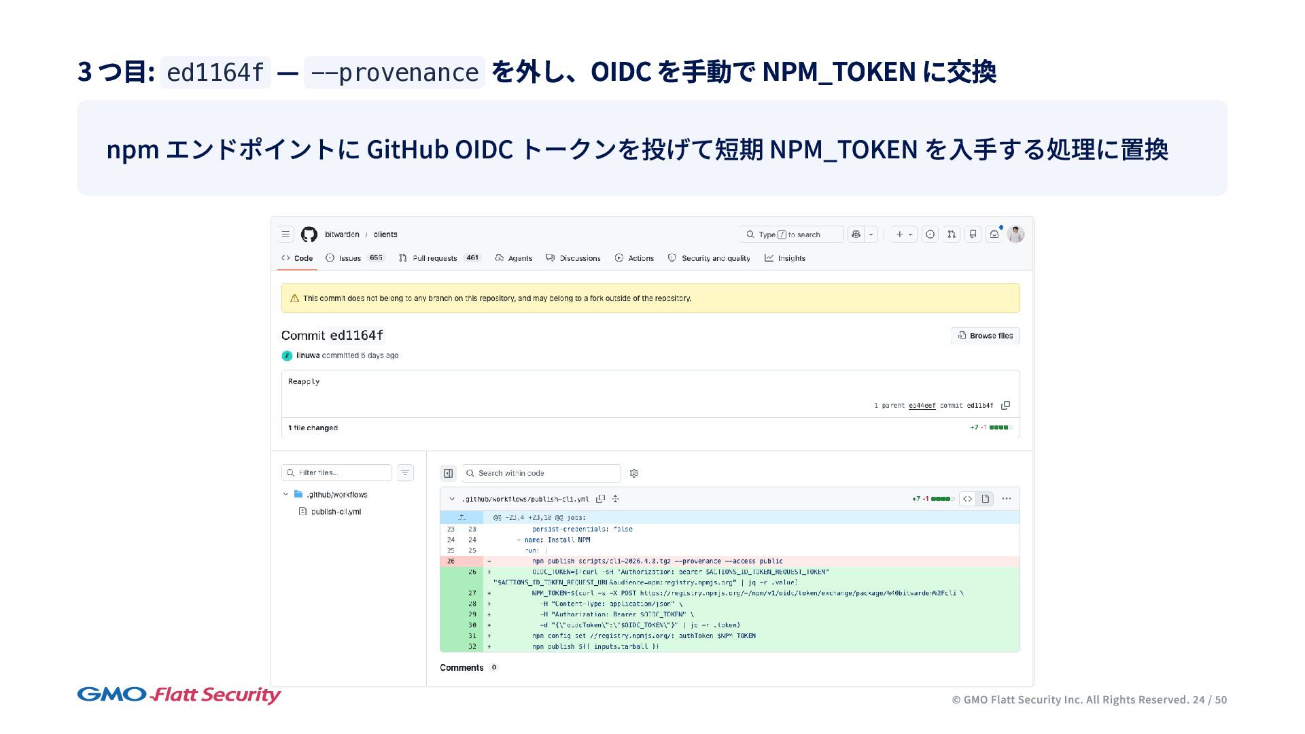Collapse the .github/workflows folder

coord(285,495)
